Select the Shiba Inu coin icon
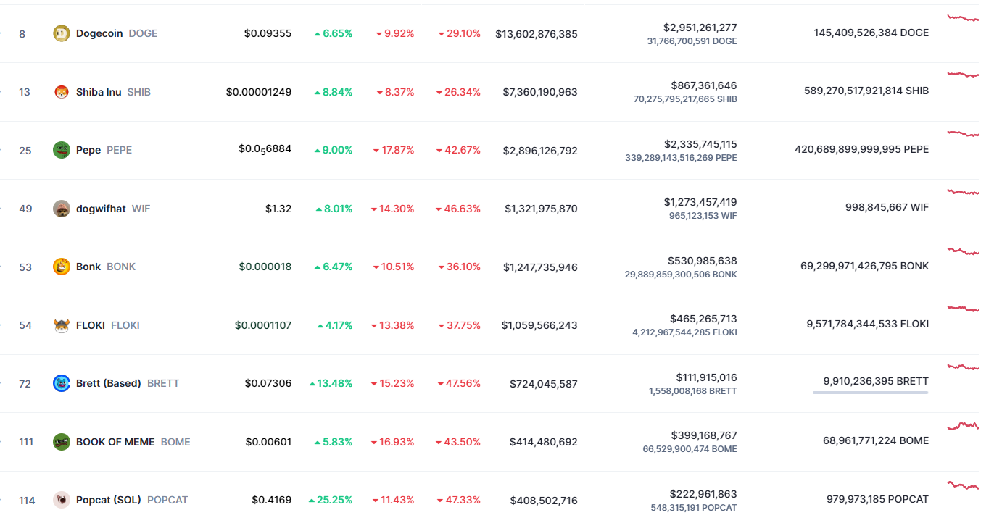This screenshot has height=523, width=1002. [x=62, y=92]
